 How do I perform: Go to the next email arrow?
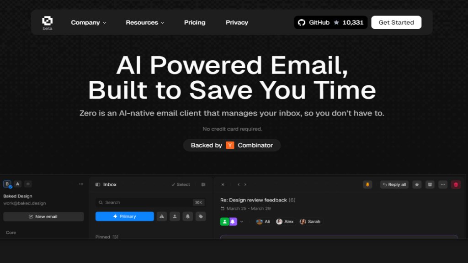tap(245, 184)
